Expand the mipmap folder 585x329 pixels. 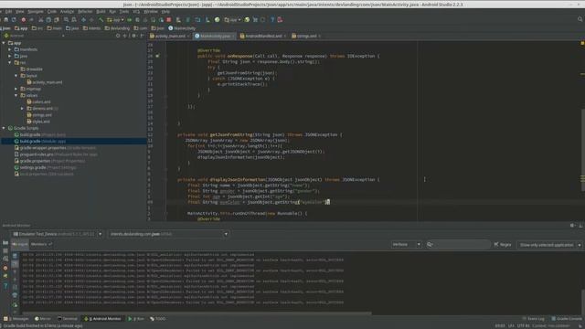[x=16, y=89]
